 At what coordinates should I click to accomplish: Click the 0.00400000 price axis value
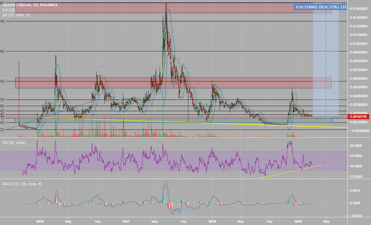click(x=358, y=96)
